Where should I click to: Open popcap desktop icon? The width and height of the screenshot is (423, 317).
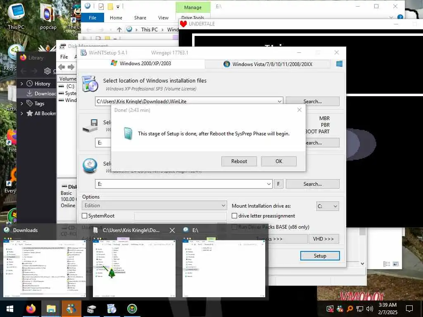click(x=48, y=17)
